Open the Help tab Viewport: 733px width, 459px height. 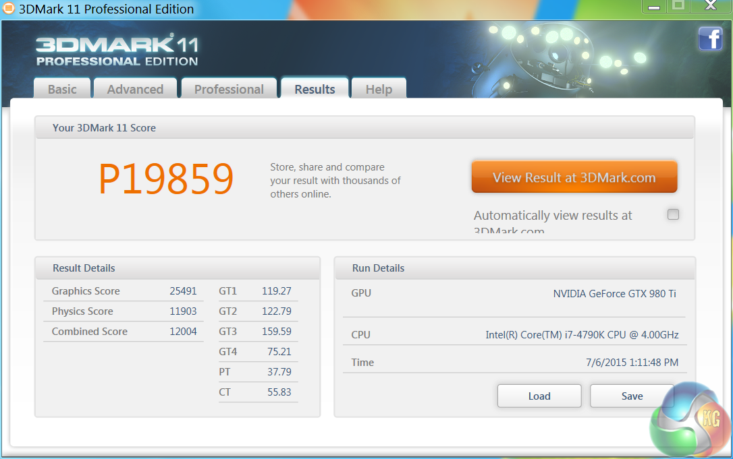[x=379, y=89]
